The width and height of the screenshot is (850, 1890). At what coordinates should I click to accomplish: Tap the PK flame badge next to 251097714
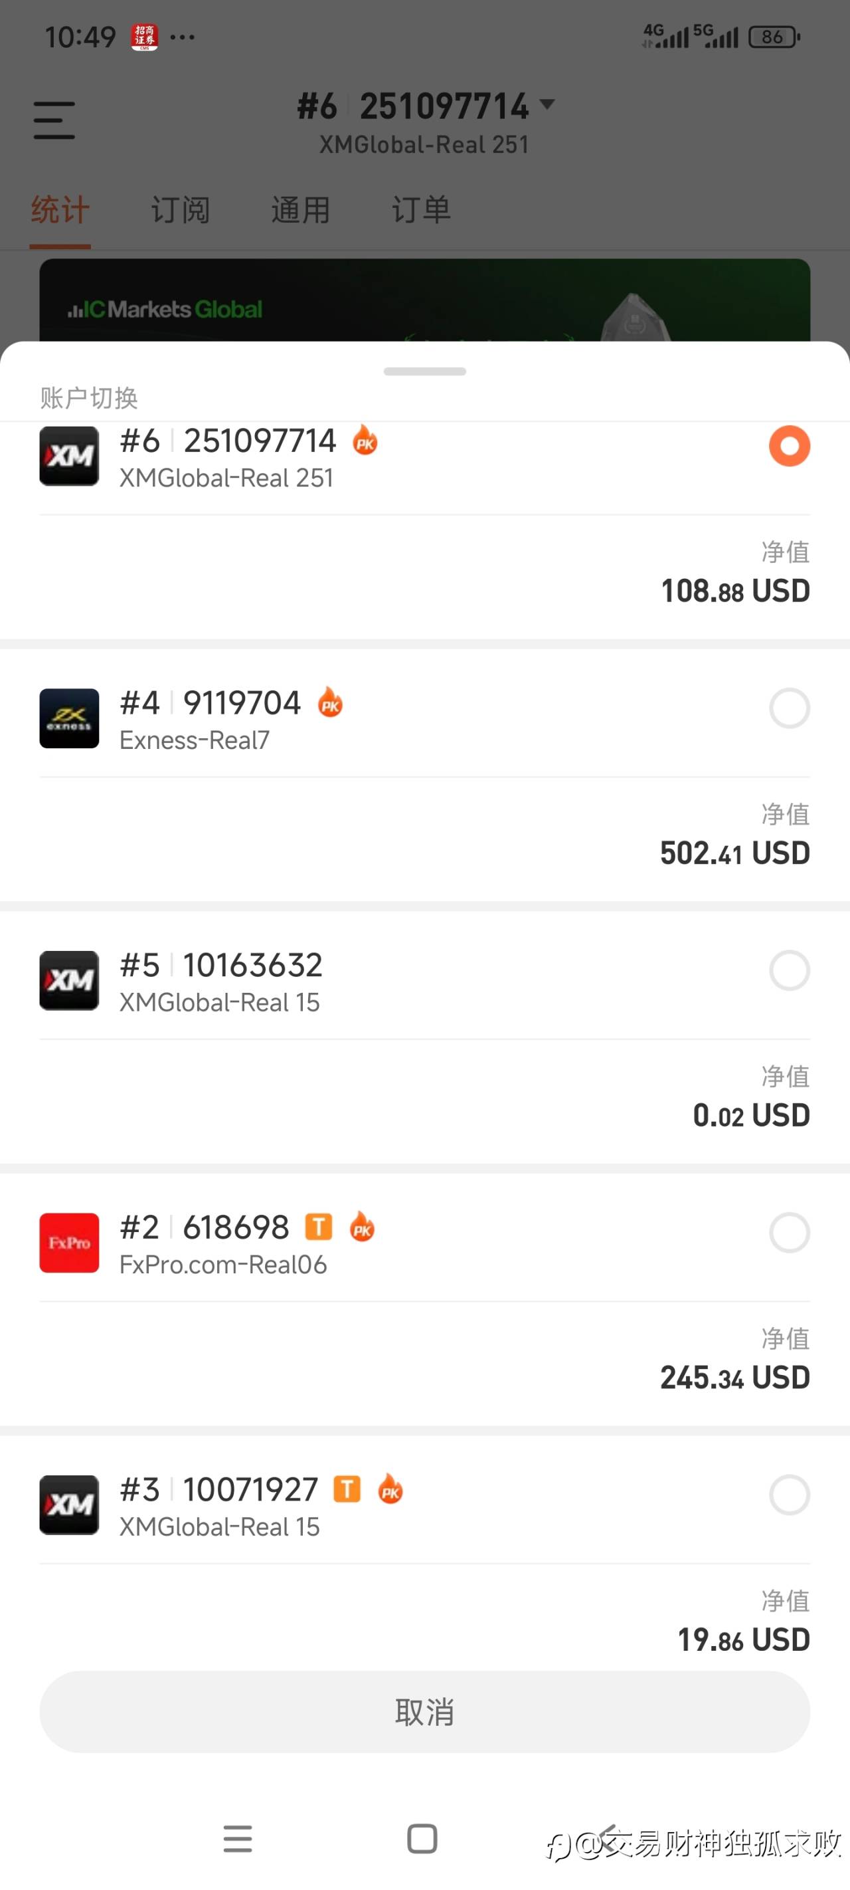[x=365, y=440]
